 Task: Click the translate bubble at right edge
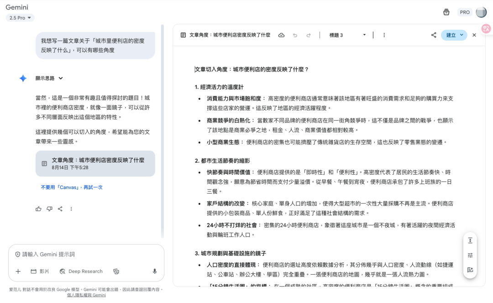tap(486, 28)
